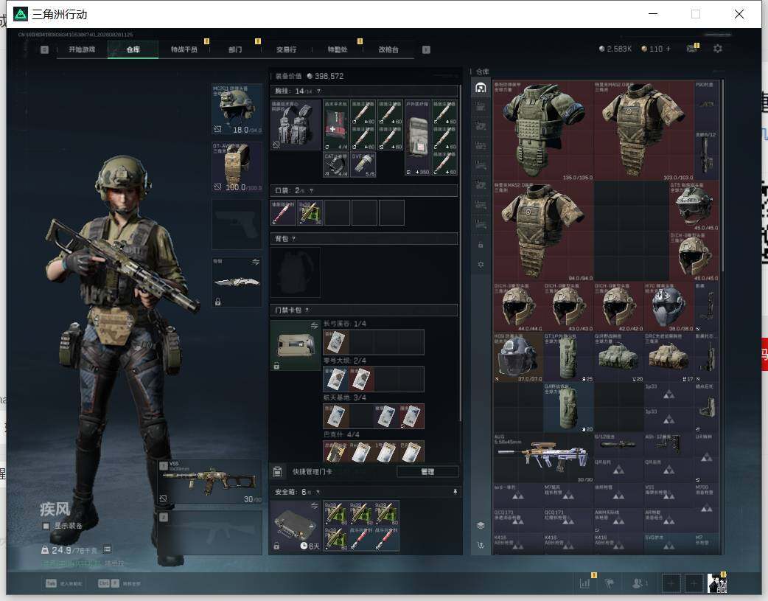768x601 pixels.
Task: Click the empty pistol slot
Action: click(x=237, y=224)
